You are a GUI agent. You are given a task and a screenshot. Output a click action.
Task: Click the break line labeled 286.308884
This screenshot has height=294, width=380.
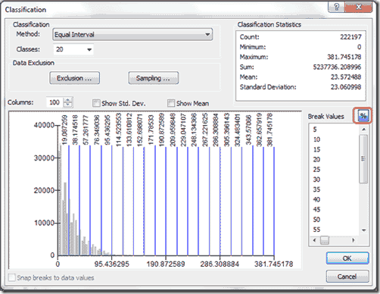coord(220,201)
